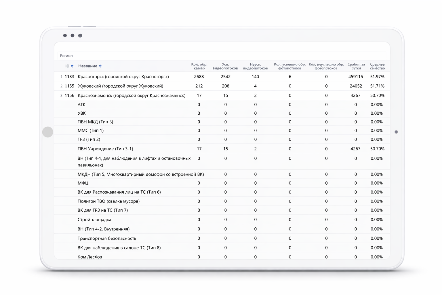Viewport: 442px width, 295px height.
Task: Click the Сработ. за сутки column header
Action: pos(356,66)
